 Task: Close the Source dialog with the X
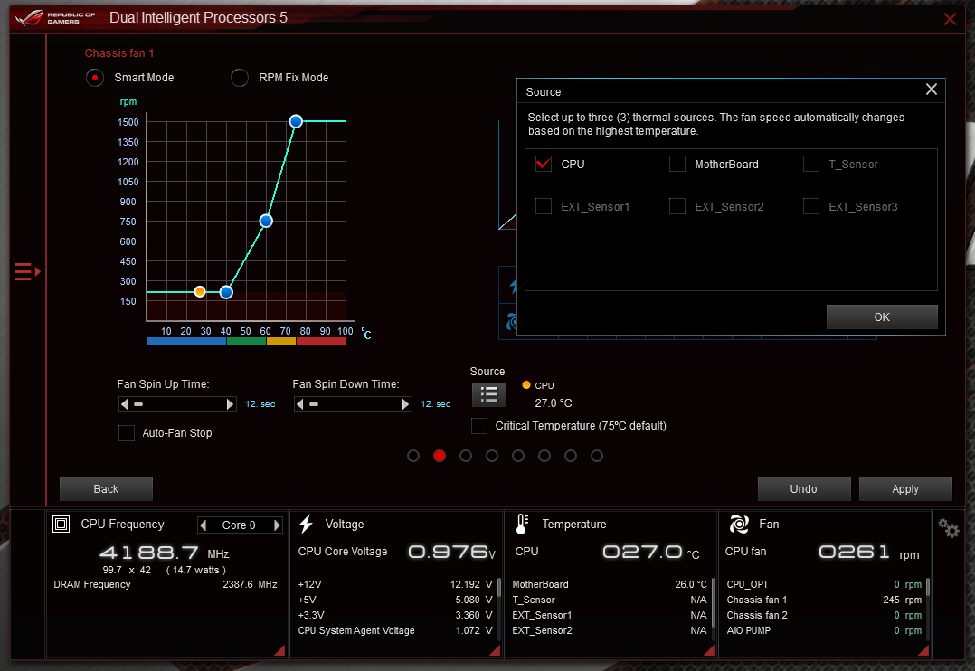click(x=931, y=90)
